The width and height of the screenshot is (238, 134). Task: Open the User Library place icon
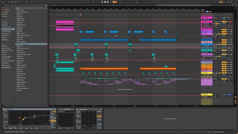coord(3,48)
